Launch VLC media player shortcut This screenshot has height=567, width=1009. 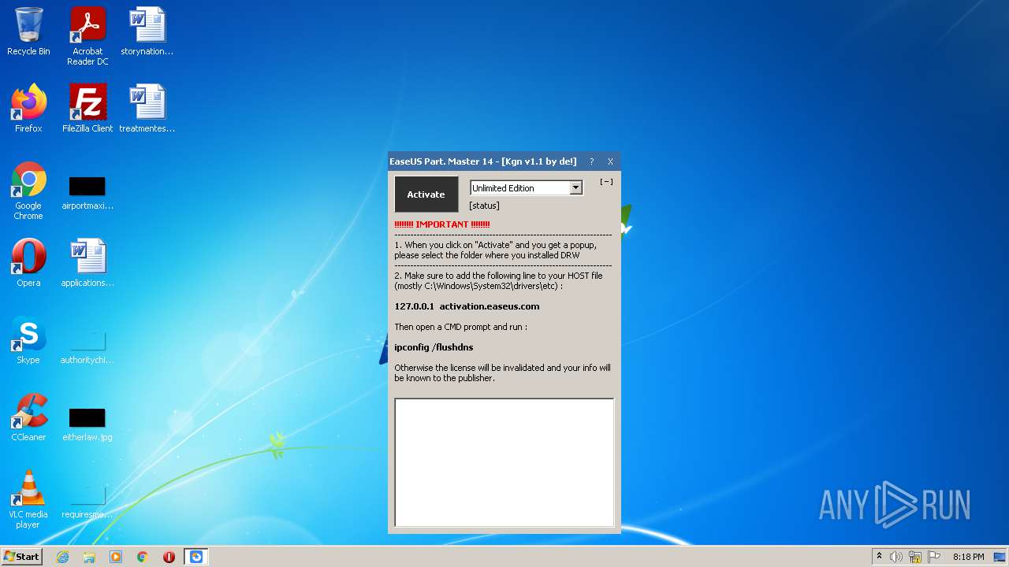[28, 499]
